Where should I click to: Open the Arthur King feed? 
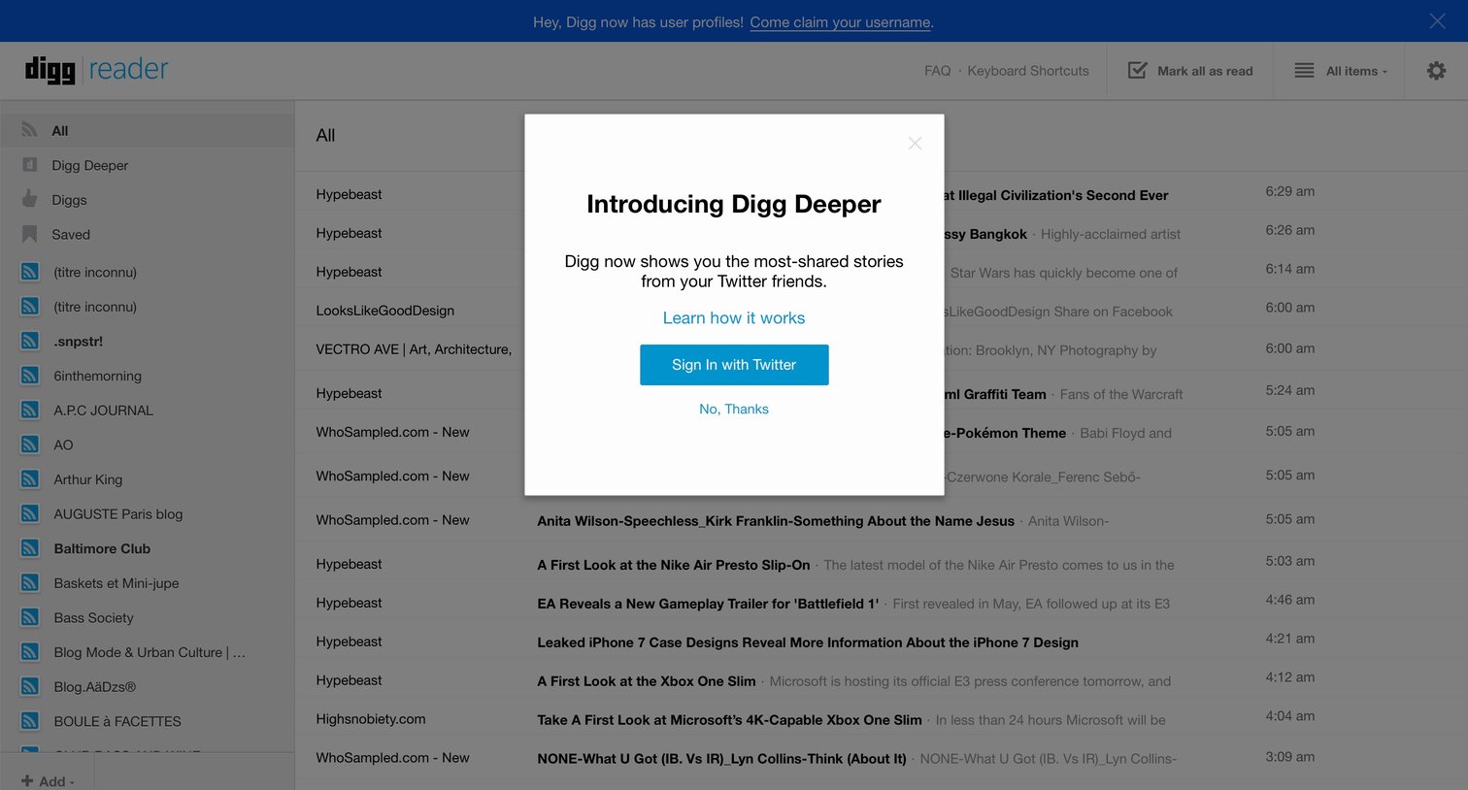tap(88, 479)
